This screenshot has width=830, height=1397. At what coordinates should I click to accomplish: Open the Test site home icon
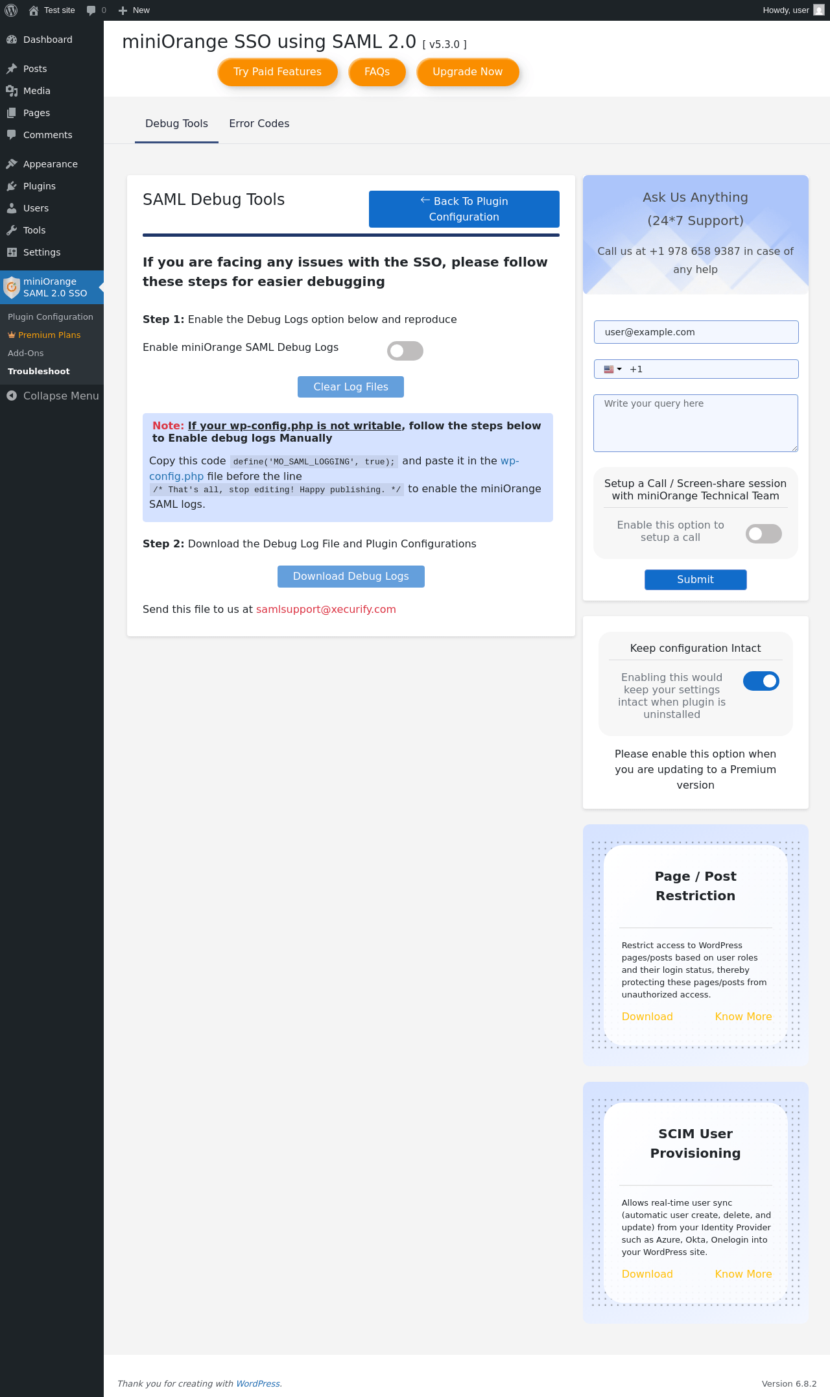(34, 10)
